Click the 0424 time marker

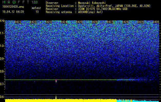pyautogui.click(x=64, y=22)
